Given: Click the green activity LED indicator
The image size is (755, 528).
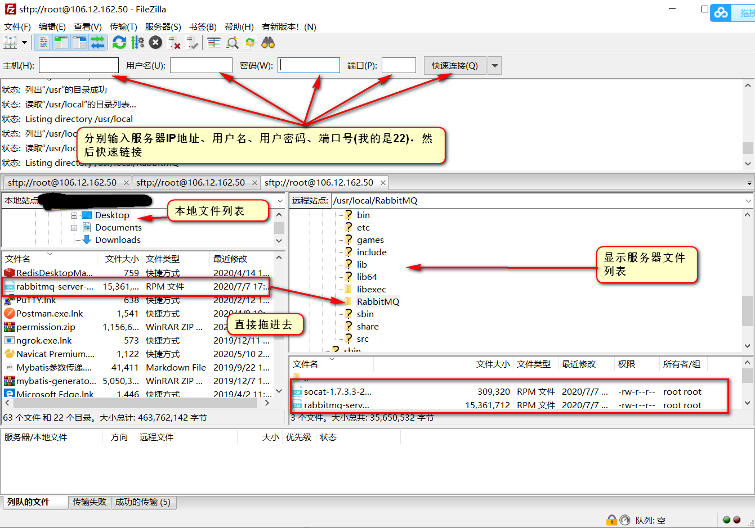Looking at the screenshot, I should coord(726,520).
